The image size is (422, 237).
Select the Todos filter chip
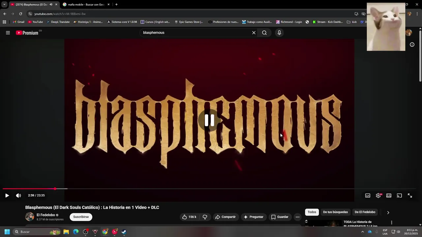(x=312, y=212)
